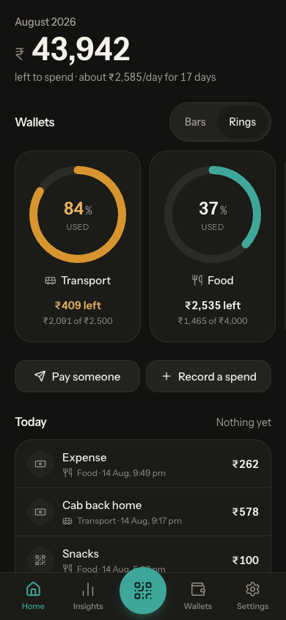Open the Transport wallet card

(x=78, y=246)
